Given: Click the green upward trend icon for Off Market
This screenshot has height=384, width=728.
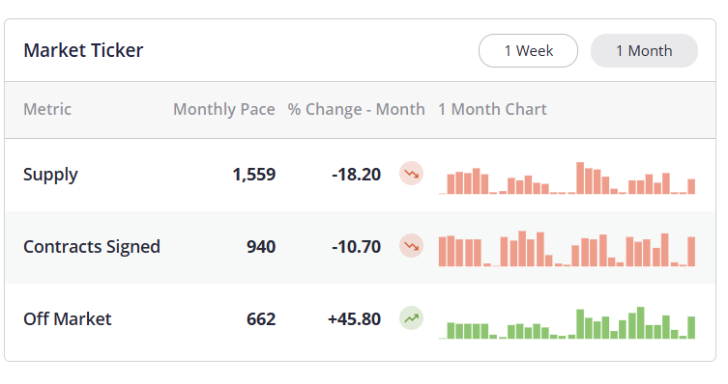Looking at the screenshot, I should 411,318.
